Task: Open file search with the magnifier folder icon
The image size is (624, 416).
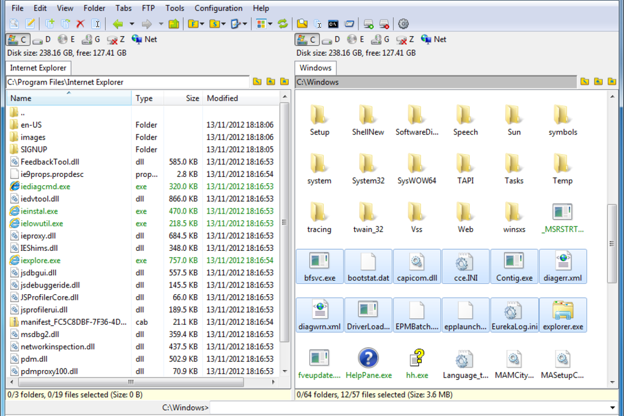Action: pyautogui.click(x=302, y=24)
